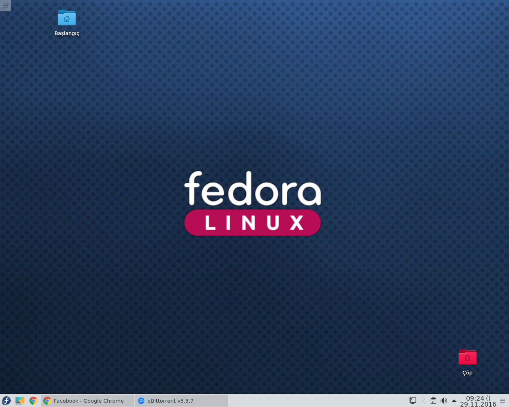The image size is (509, 407).
Task: Launch Chrome from the panel quick launcher
Action: 33,401
